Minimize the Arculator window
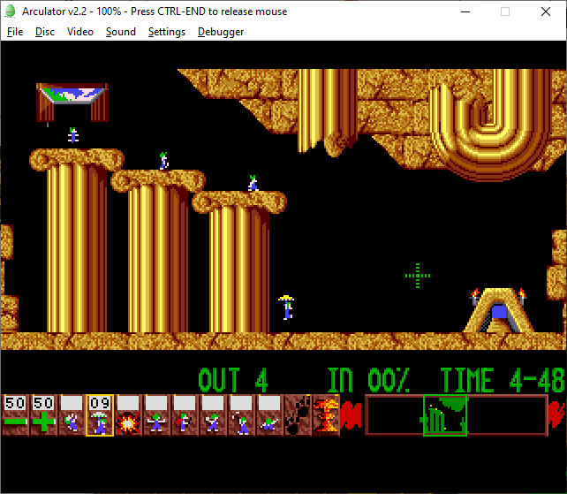Screen dimensions: 567x494 pyautogui.click(x=465, y=11)
